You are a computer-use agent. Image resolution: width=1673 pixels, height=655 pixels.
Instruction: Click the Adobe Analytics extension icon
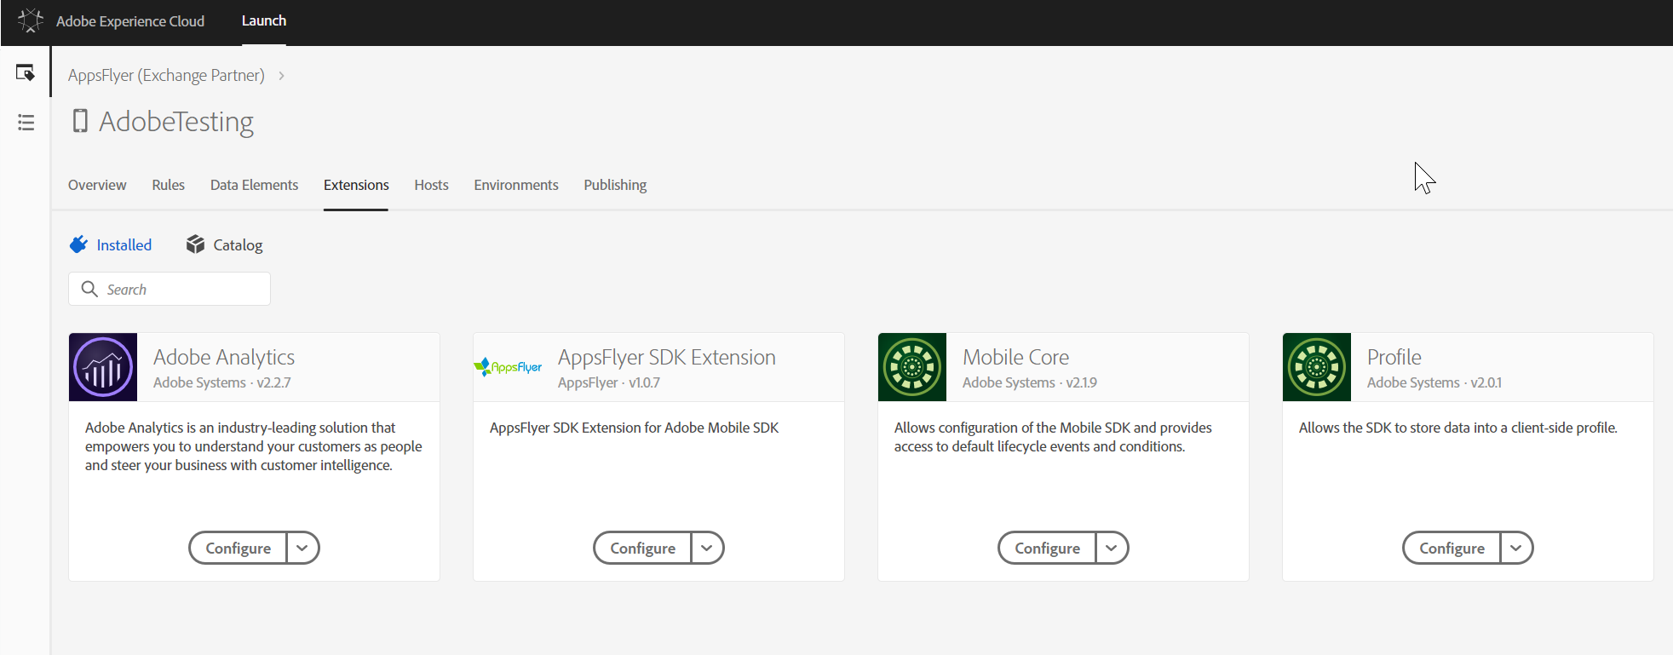point(103,367)
